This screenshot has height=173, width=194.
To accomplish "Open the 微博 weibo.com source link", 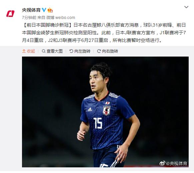I will 61,18.
